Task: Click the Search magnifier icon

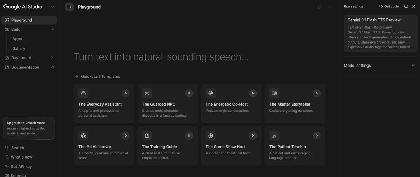Action: [7, 148]
